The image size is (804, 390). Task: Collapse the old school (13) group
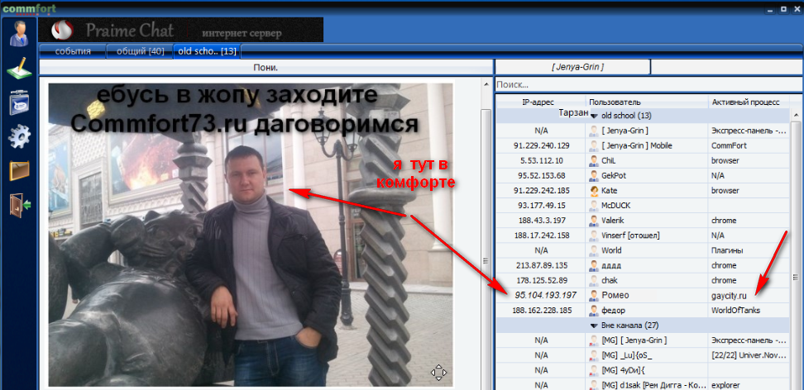(x=594, y=116)
